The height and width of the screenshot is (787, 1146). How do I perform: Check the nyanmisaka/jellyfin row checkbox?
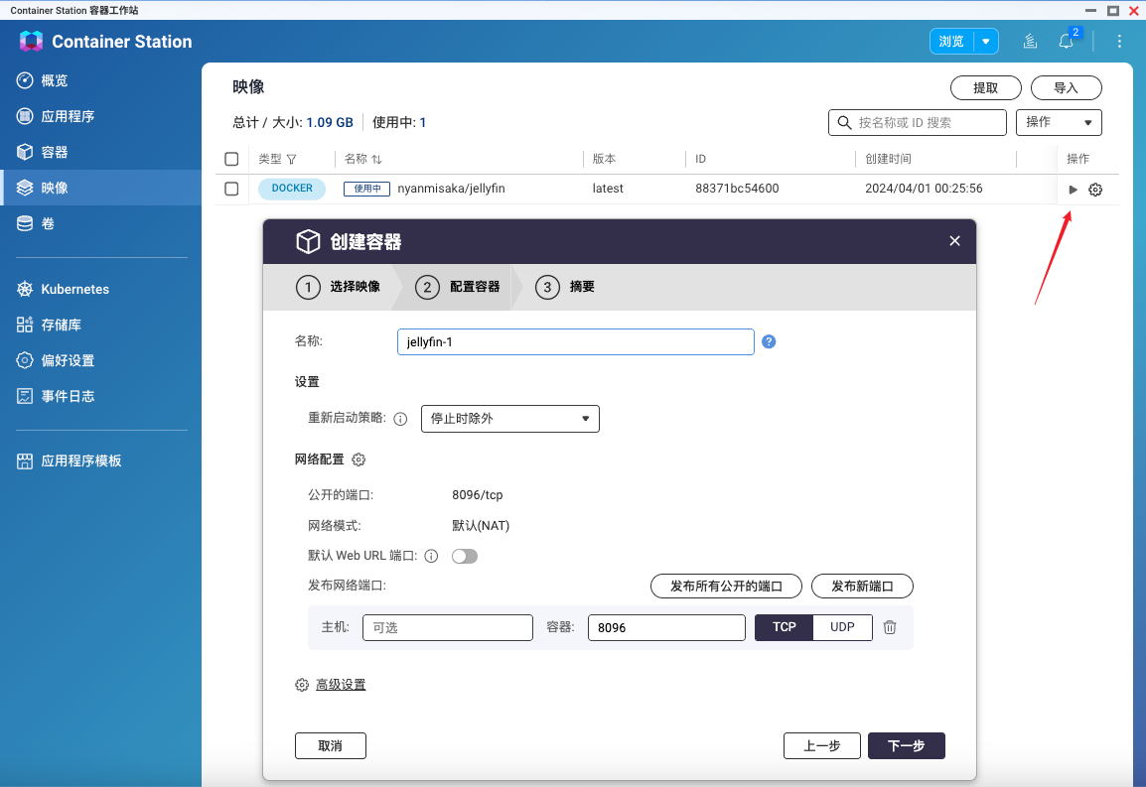tap(231, 189)
